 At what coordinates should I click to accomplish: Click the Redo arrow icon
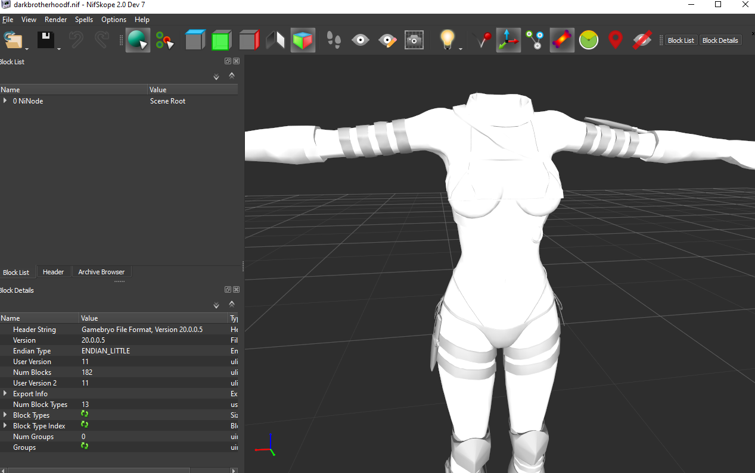point(102,40)
